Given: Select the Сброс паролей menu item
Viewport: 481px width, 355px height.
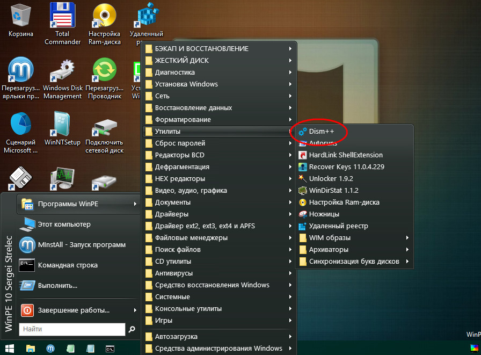Looking at the screenshot, I should [x=179, y=143].
